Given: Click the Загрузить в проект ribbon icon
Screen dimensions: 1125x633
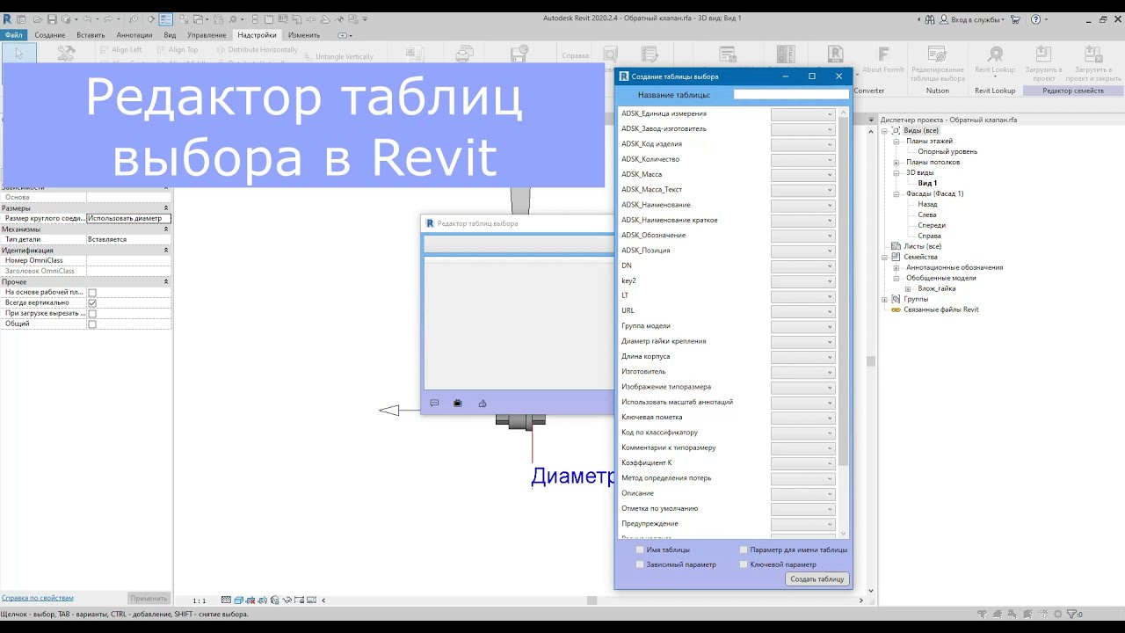Looking at the screenshot, I should point(1043,55).
